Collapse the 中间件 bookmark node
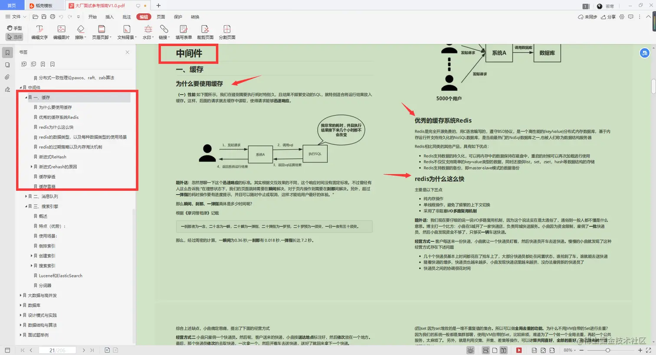The height and width of the screenshot is (355, 656). [20, 88]
